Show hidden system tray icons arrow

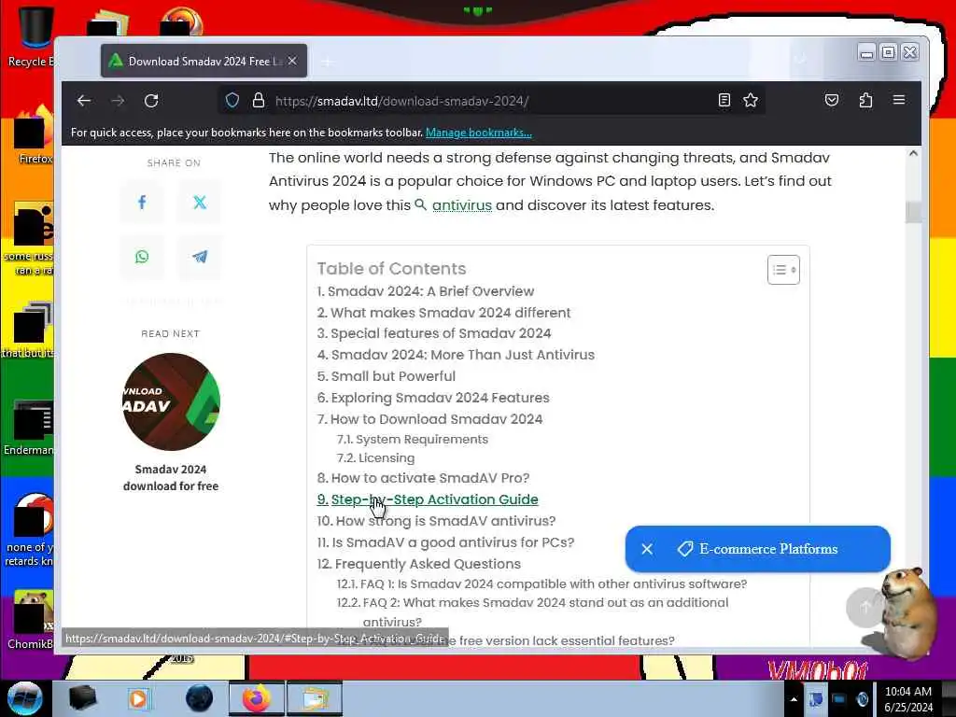click(794, 699)
